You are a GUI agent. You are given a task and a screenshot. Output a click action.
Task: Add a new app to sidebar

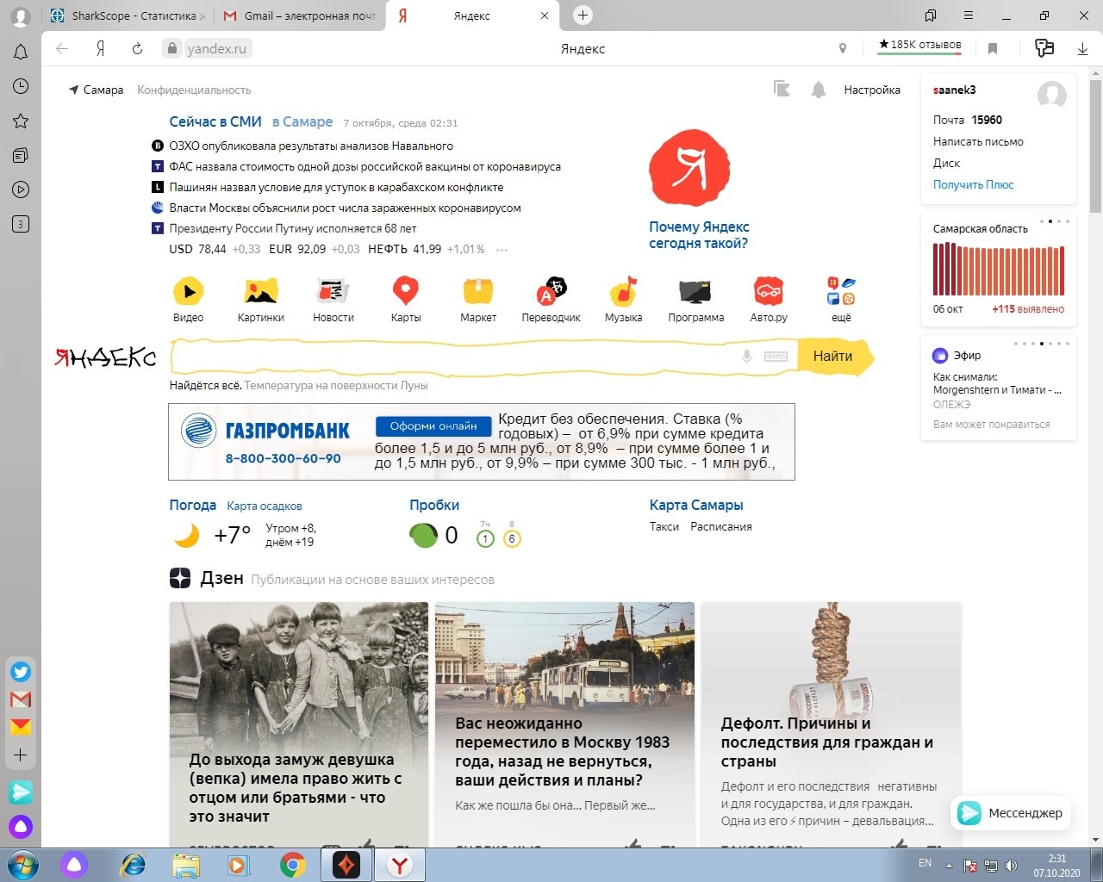coord(21,755)
